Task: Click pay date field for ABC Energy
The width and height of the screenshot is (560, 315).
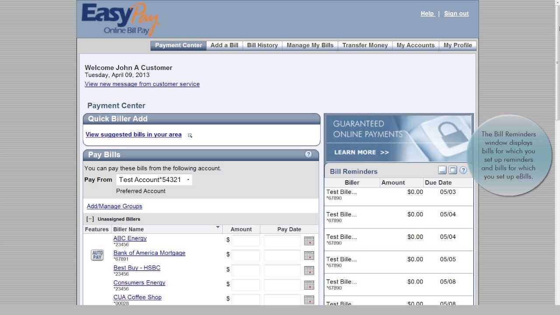Action: [282, 241]
